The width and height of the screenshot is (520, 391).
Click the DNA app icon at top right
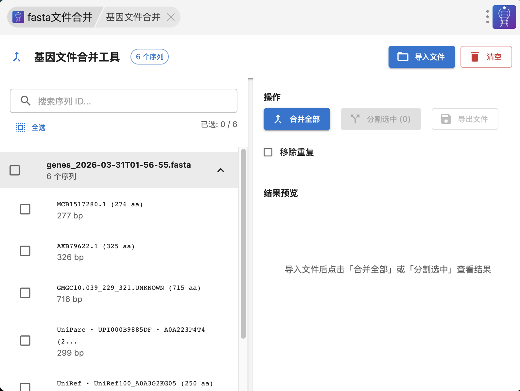[x=504, y=17]
